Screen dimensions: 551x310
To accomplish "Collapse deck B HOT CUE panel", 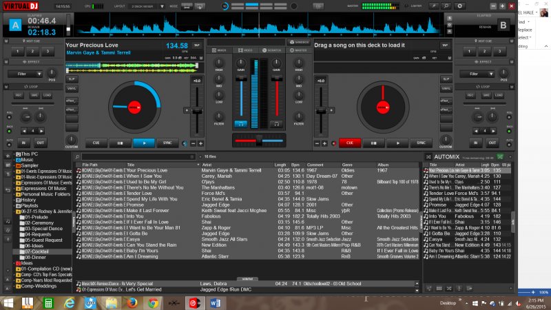I will pos(512,41).
